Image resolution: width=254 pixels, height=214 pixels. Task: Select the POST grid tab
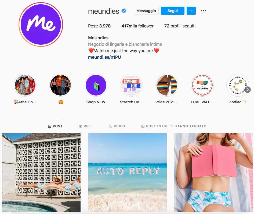pyautogui.click(x=55, y=126)
